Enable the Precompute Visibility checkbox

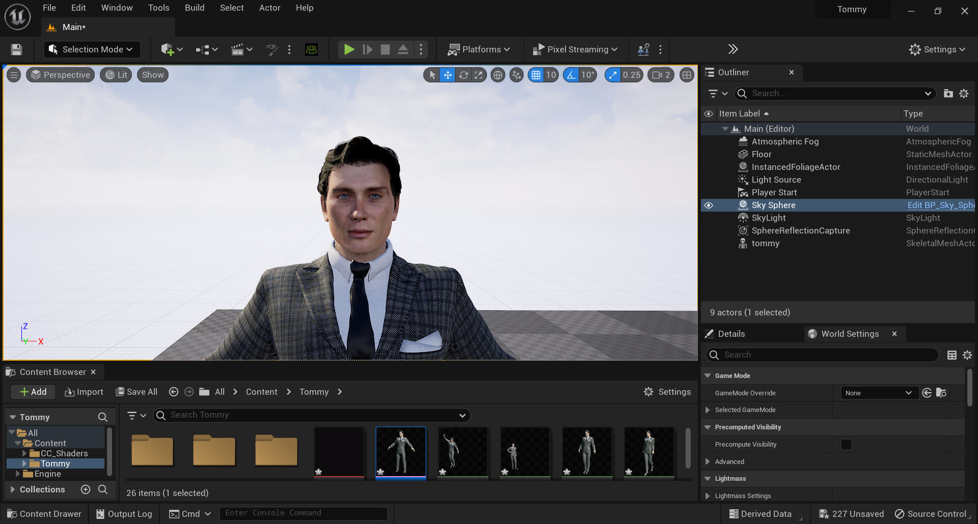point(846,445)
